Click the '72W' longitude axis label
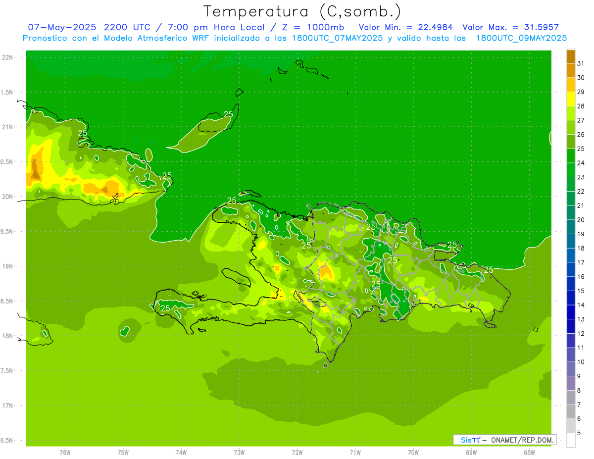 pos(297,452)
